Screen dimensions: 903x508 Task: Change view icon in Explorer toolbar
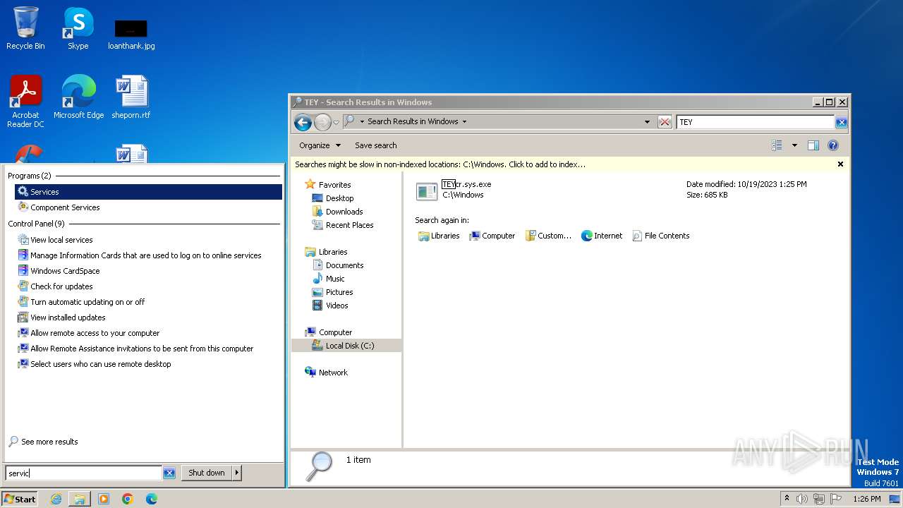(x=777, y=145)
